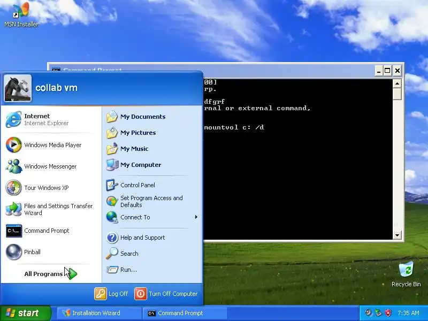
Task: Click the taskbar clock showing 7:35 AM
Action: [408, 313]
